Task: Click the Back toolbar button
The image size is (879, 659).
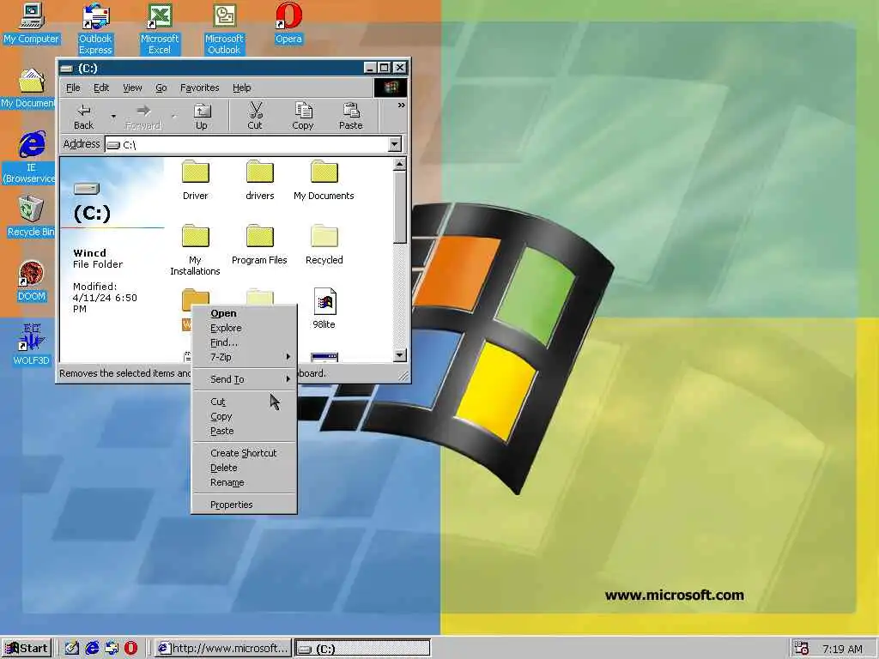Action: 84,117
